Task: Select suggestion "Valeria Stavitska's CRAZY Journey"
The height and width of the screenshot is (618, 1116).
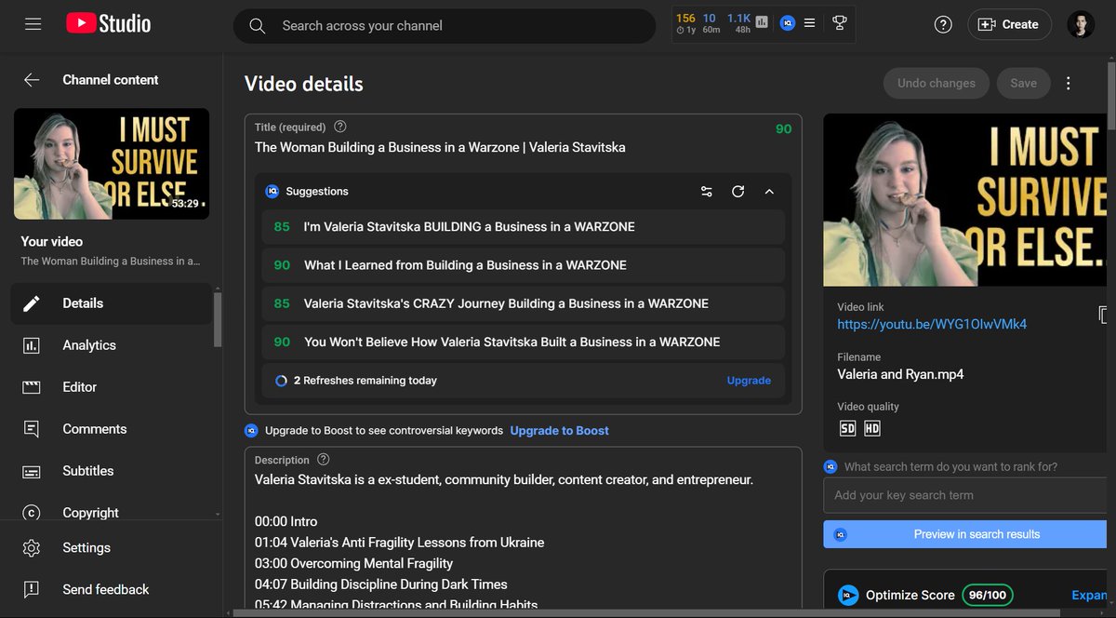Action: tap(523, 303)
